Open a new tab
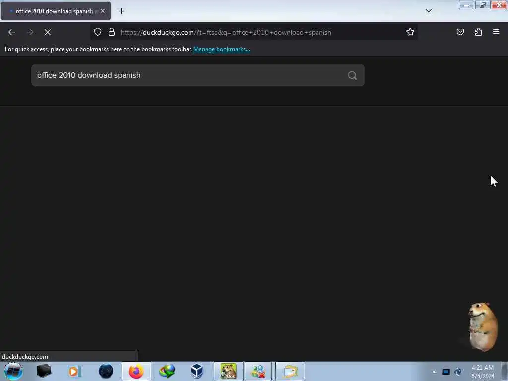The width and height of the screenshot is (508, 381). click(121, 11)
